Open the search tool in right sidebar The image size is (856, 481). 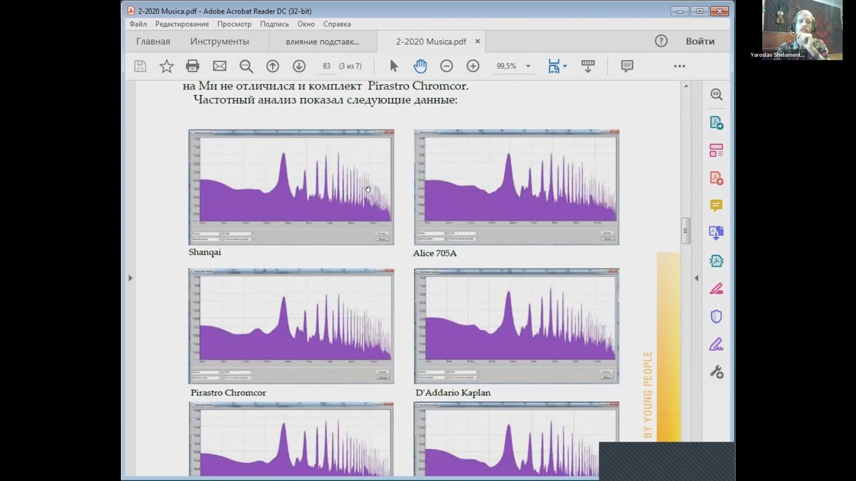click(x=716, y=95)
